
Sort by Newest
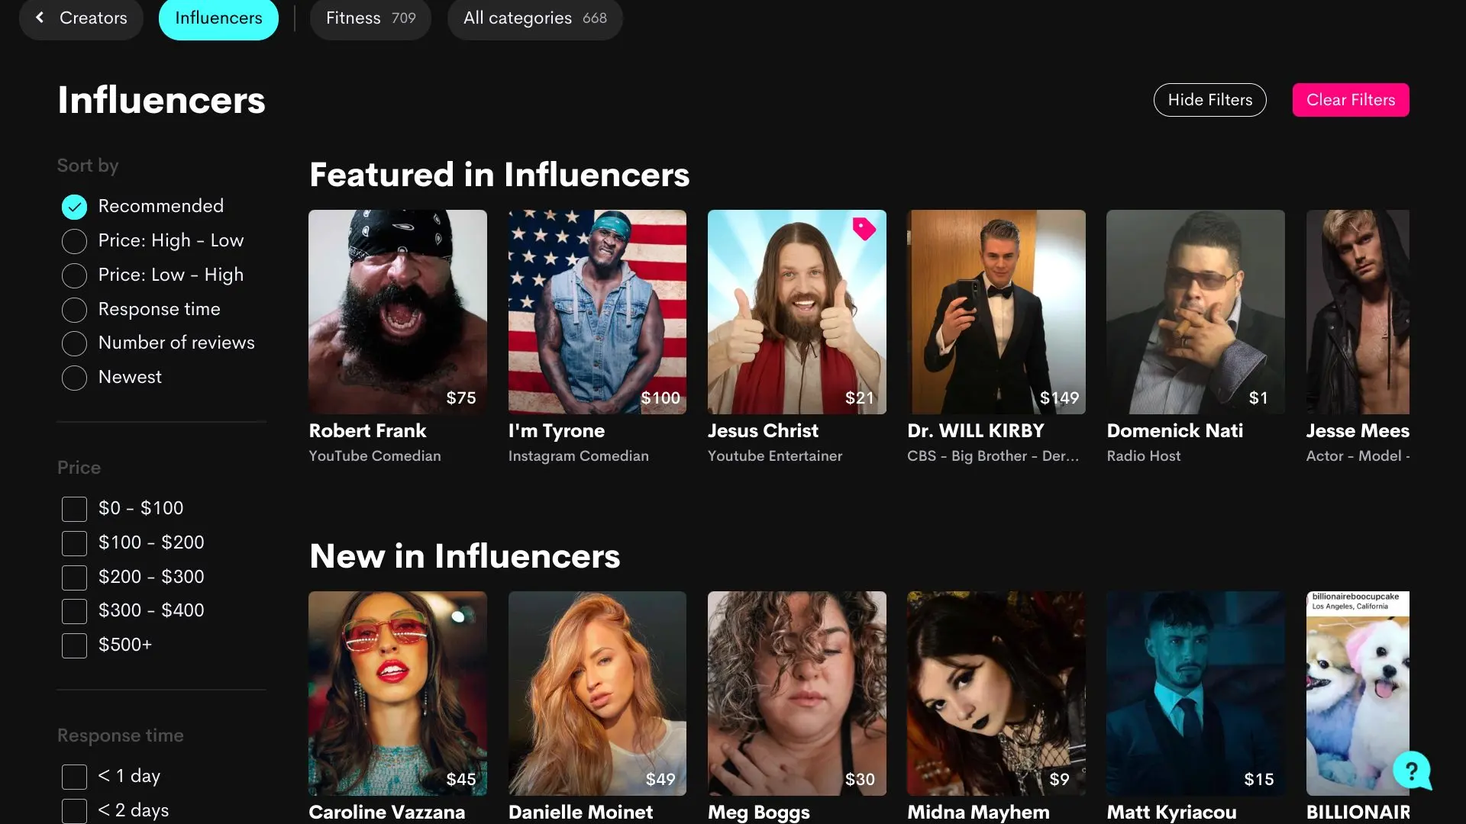(74, 378)
